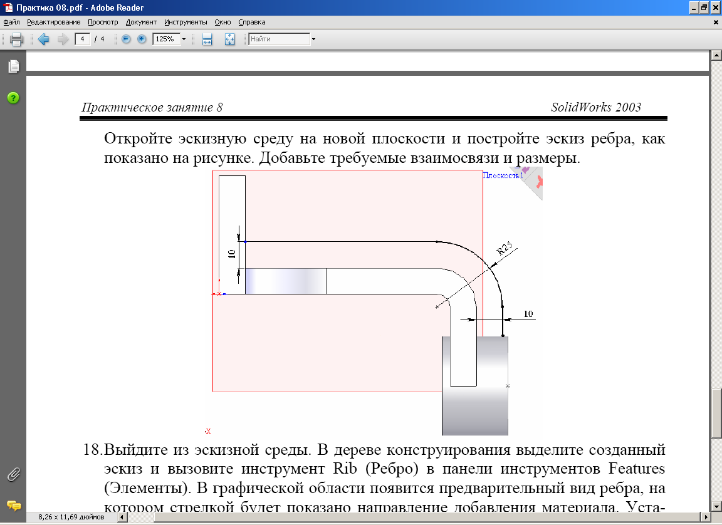Viewport: 722px width, 525px height.
Task: Open the Справка menu
Action: click(x=252, y=22)
